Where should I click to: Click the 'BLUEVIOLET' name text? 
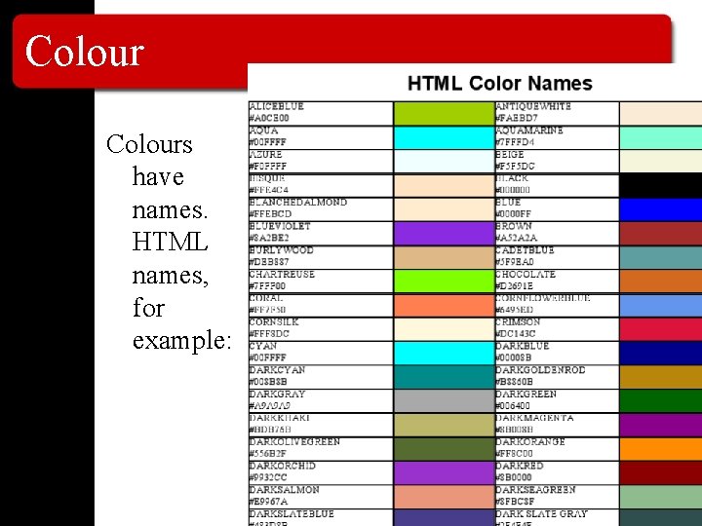coord(280,226)
